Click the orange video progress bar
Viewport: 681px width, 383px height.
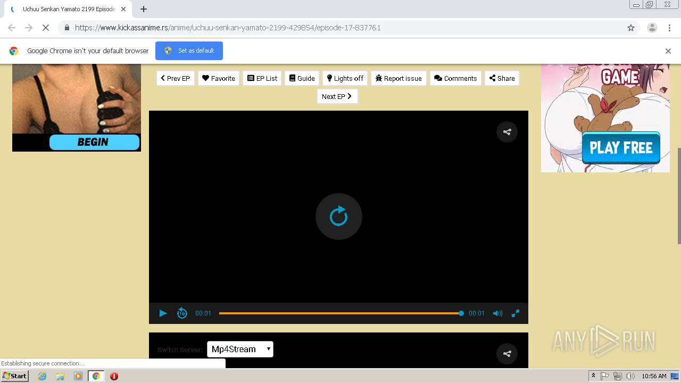click(x=340, y=313)
